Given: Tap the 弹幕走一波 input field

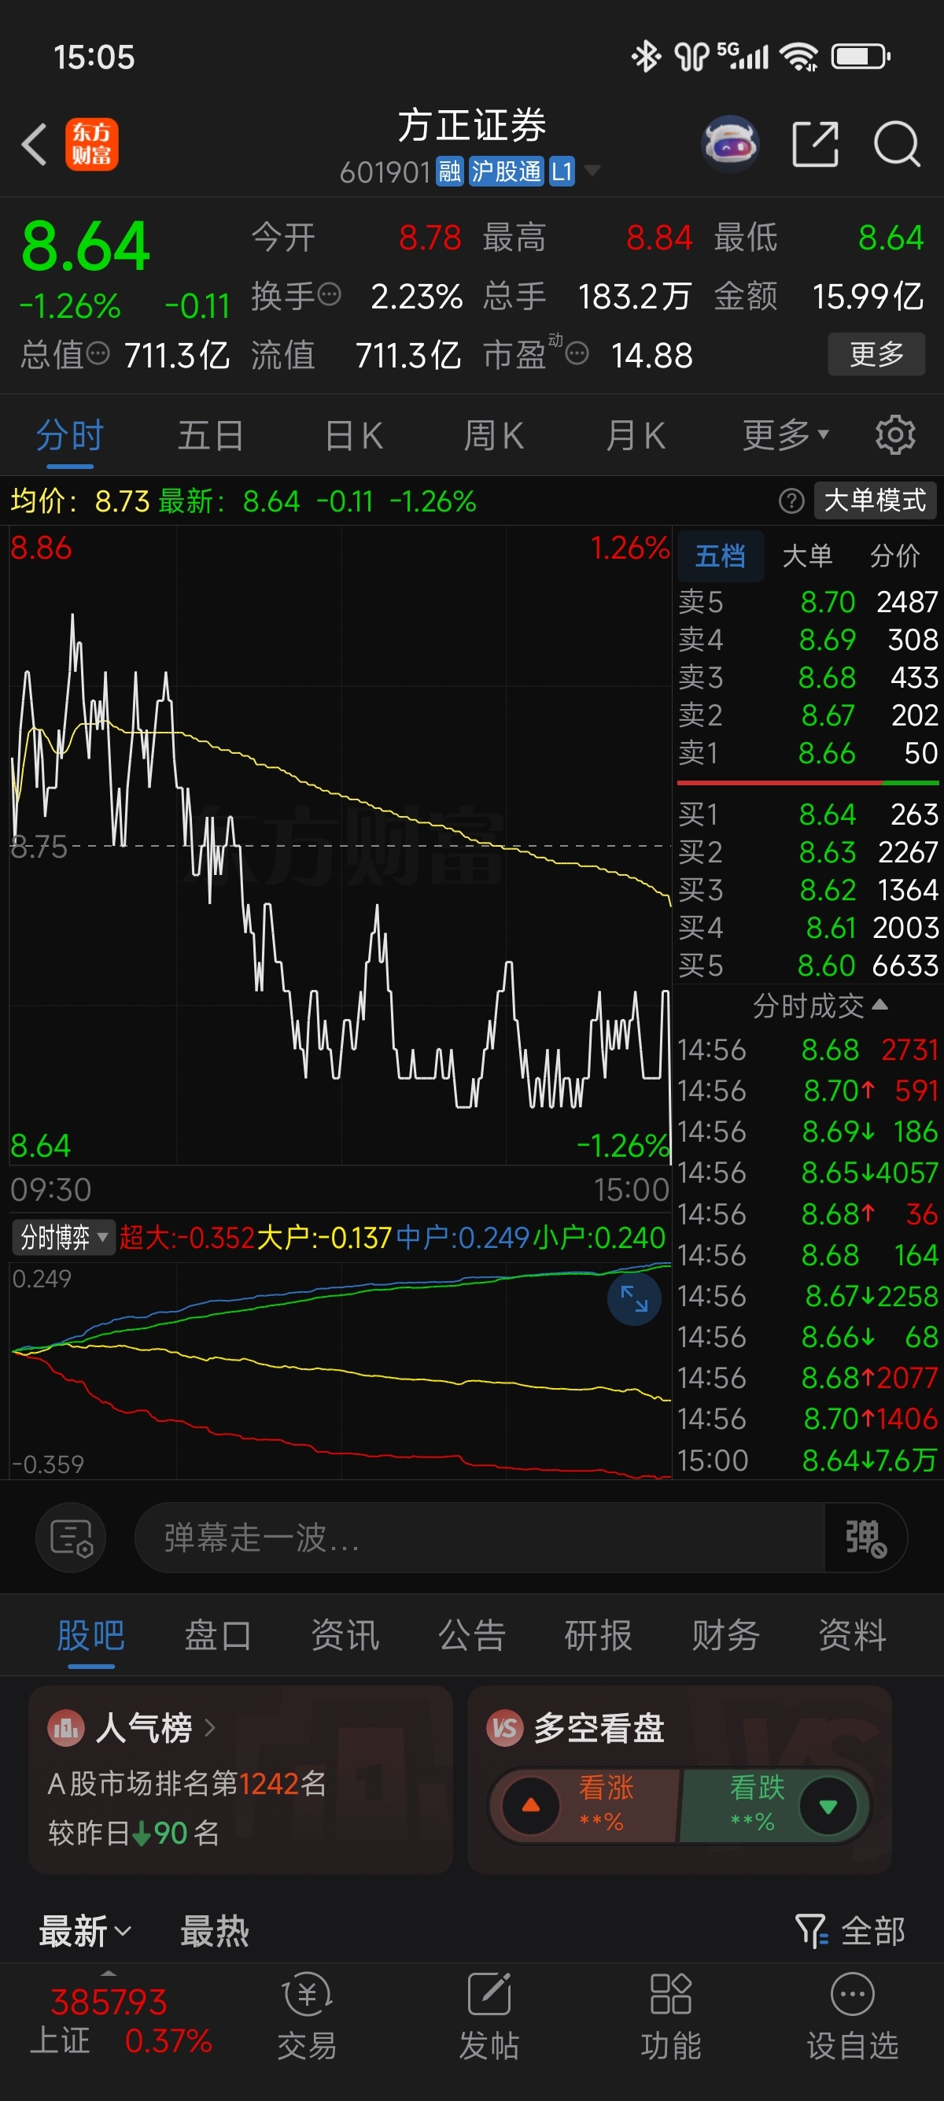Looking at the screenshot, I should point(480,1538).
